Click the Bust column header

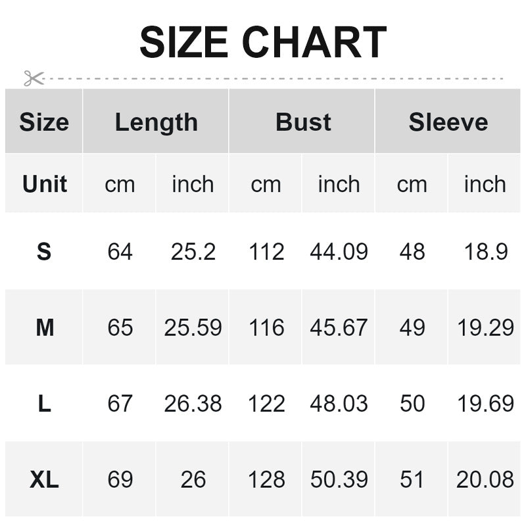[x=303, y=122]
